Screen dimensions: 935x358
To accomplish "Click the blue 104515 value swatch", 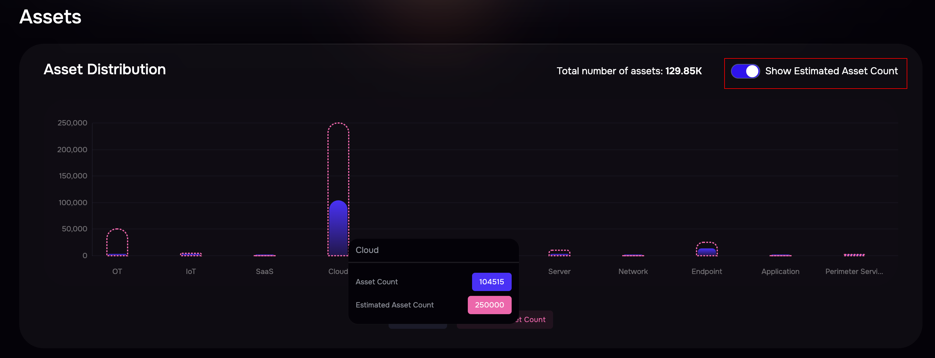I will pyautogui.click(x=492, y=282).
